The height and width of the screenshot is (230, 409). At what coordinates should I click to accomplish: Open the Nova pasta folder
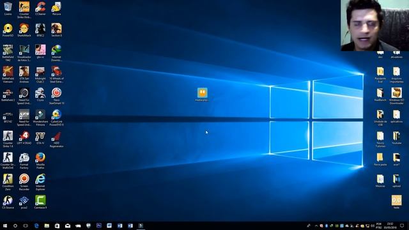pyautogui.click(x=380, y=159)
